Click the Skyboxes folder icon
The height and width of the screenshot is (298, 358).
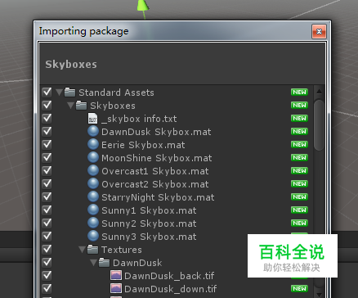pyautogui.click(x=81, y=106)
